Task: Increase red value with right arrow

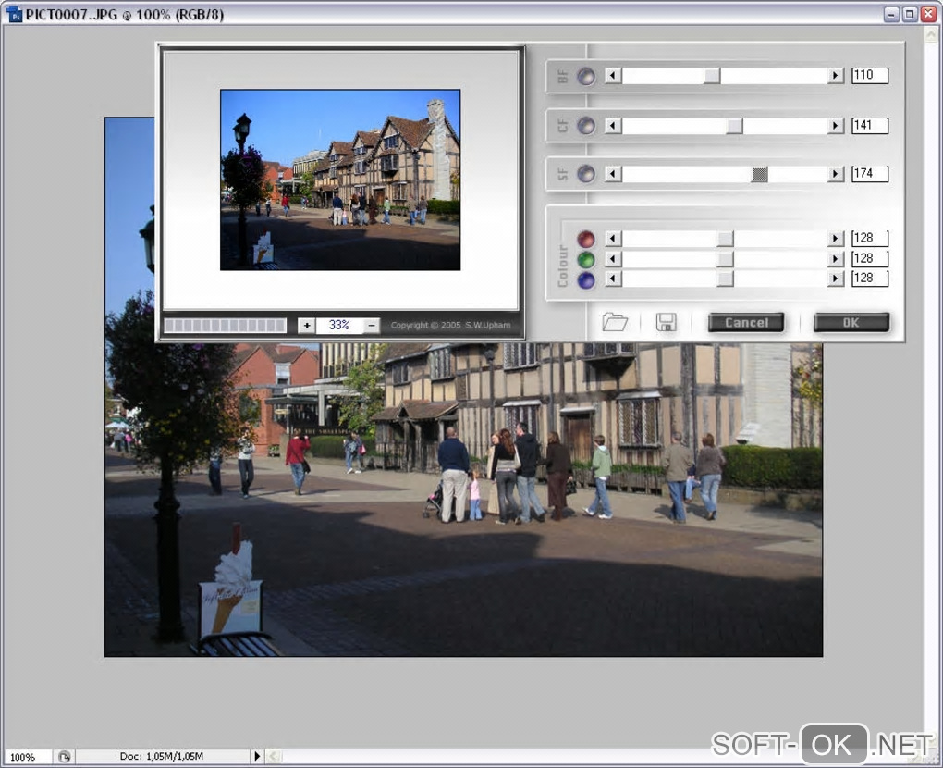Action: tap(836, 239)
